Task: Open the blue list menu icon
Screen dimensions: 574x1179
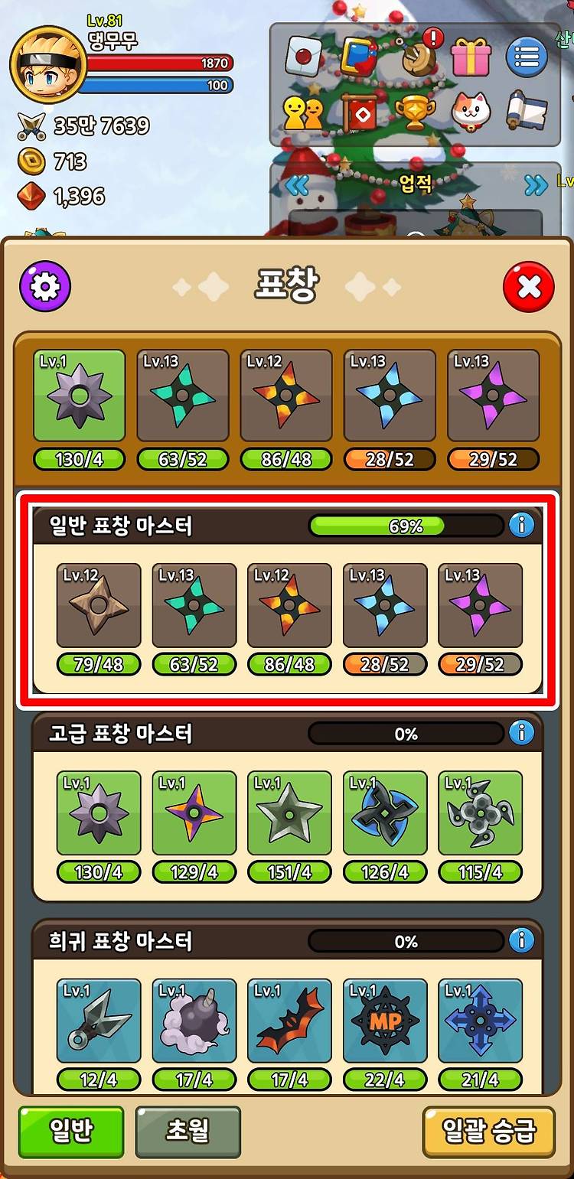Action: pyautogui.click(x=527, y=57)
